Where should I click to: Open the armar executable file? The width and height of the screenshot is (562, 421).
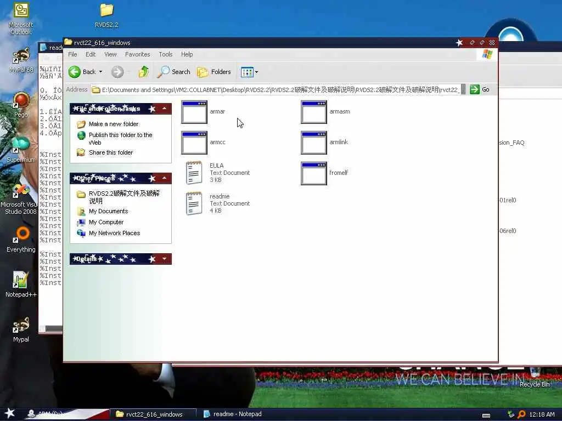203,112
